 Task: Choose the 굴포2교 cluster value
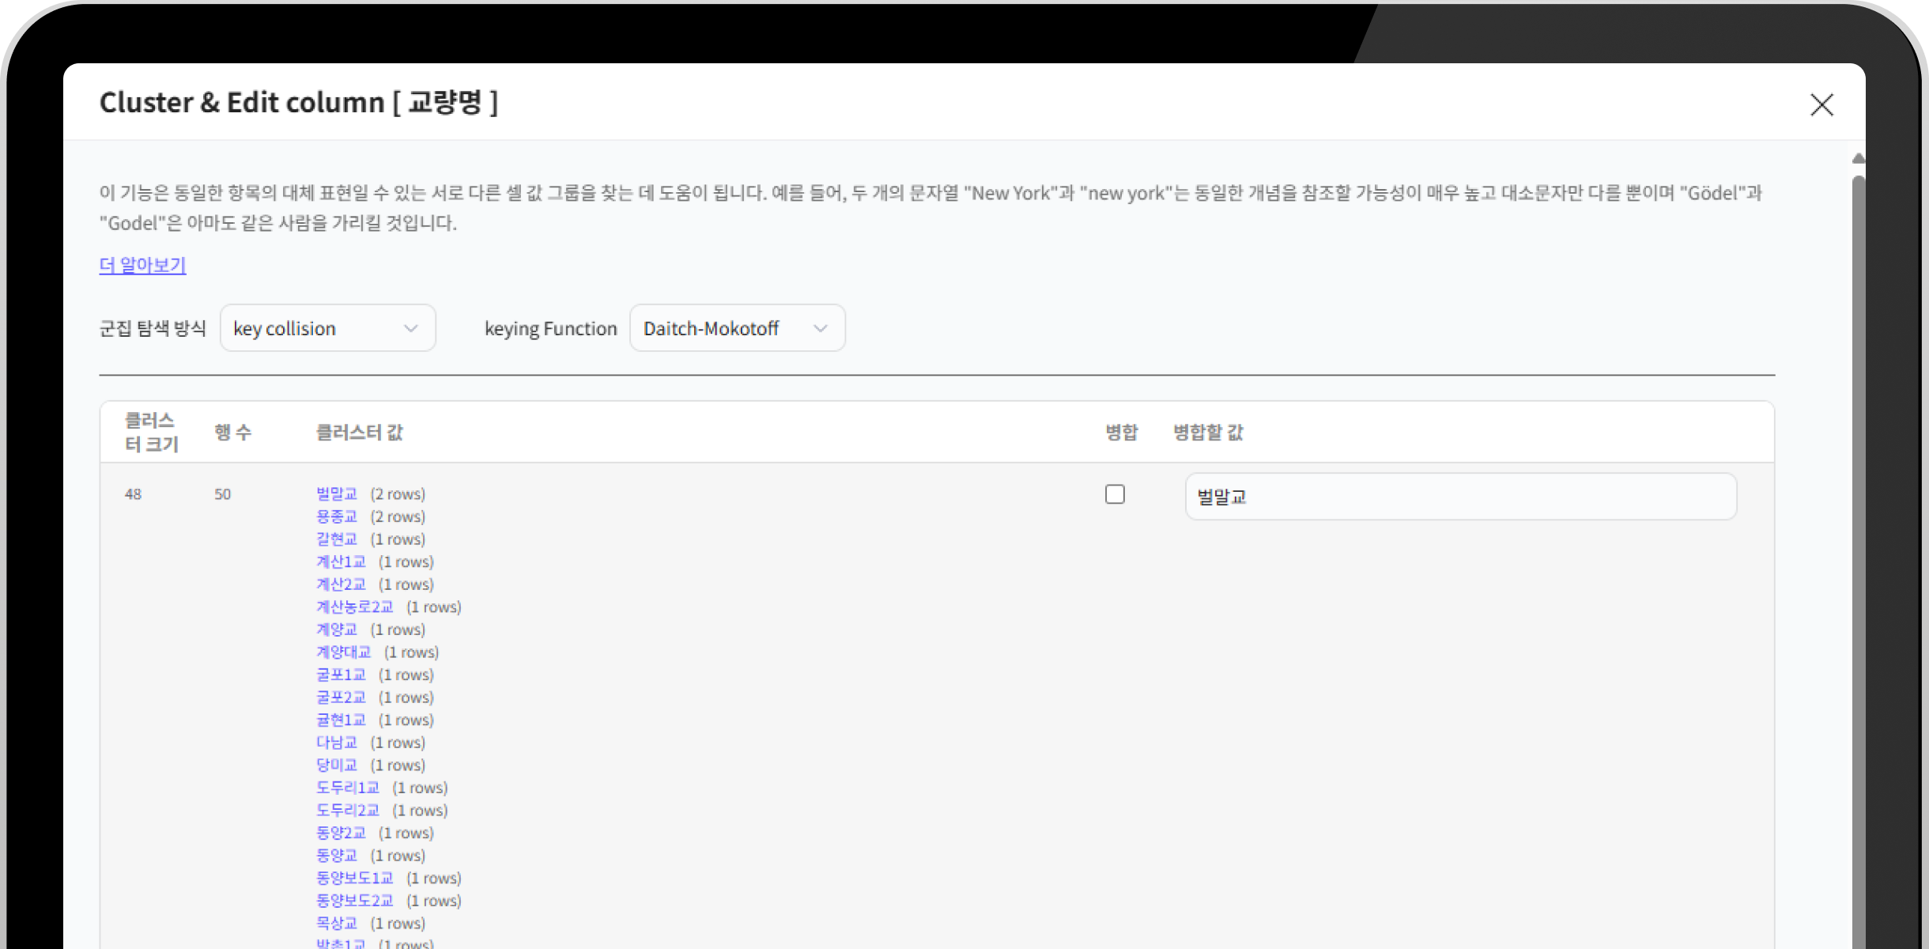341,698
